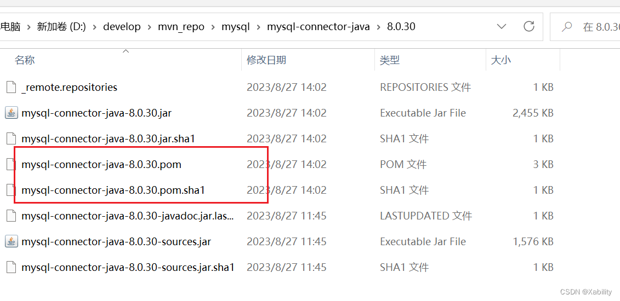Select file _remote.repositories
The height and width of the screenshot is (301, 620).
tap(69, 87)
